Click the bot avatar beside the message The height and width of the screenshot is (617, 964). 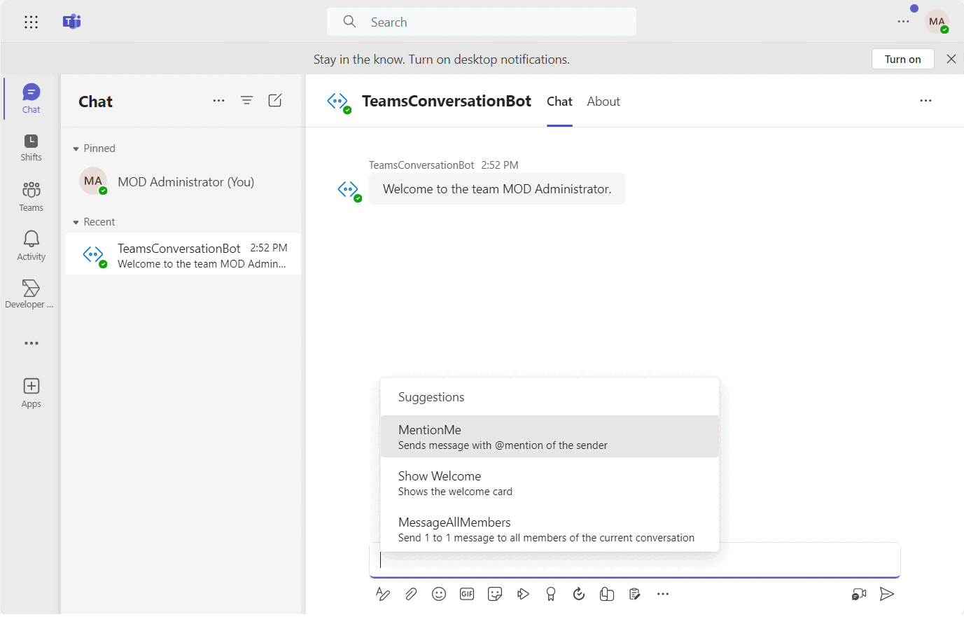click(349, 190)
